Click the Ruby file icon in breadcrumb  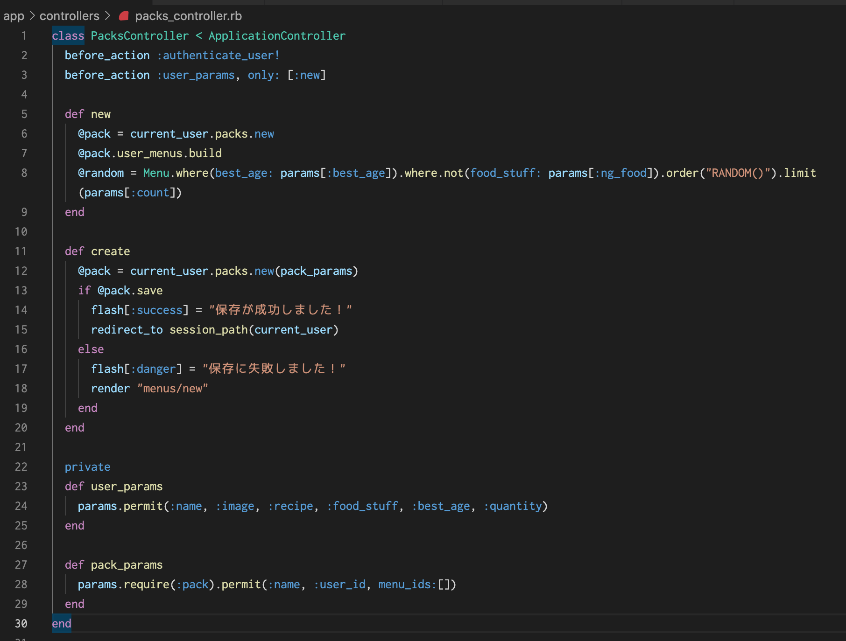[124, 16]
